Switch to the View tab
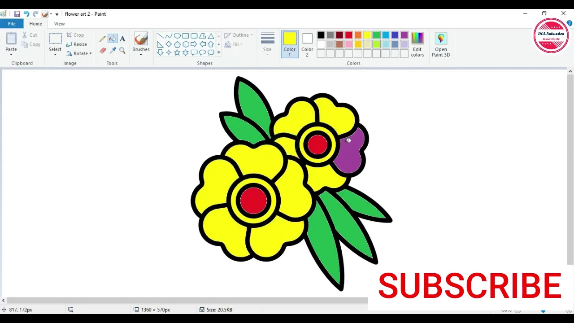This screenshot has height=323, width=574. click(x=59, y=24)
